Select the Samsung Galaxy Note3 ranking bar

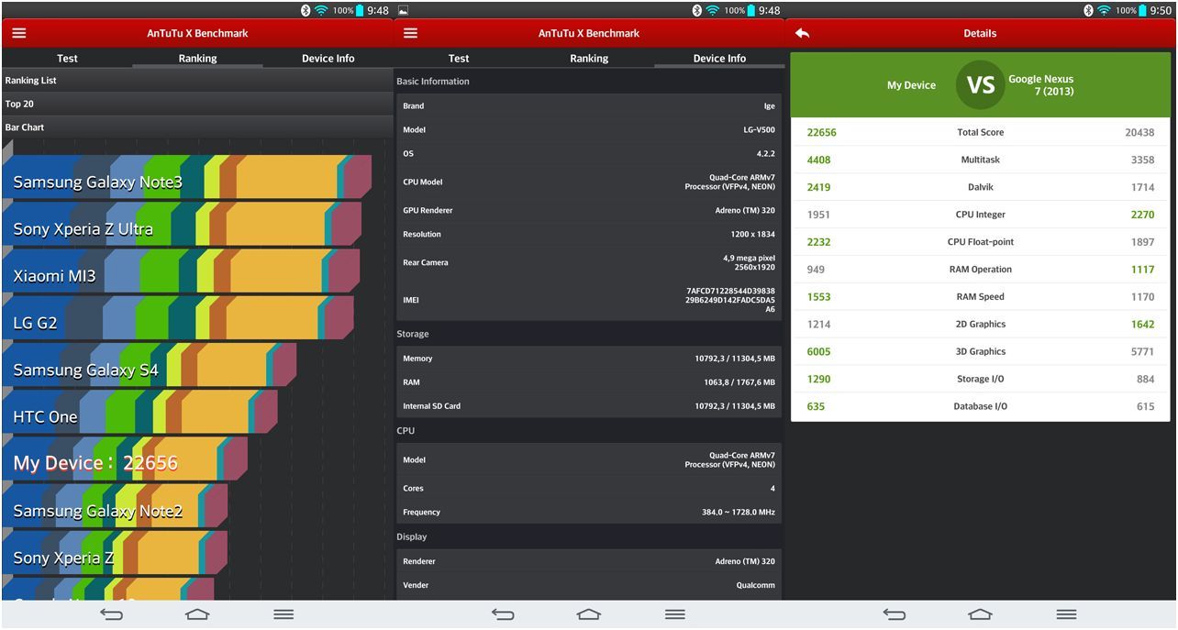[x=183, y=179]
